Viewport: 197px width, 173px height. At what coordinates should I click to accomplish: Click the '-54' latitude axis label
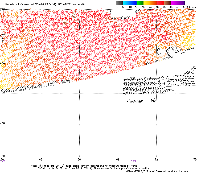(2, 63)
